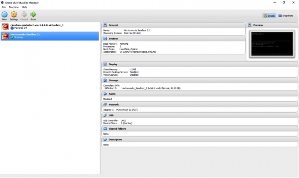Click the Audio section speaker icon
The width and height of the screenshot is (299, 178).
coord(105,94)
